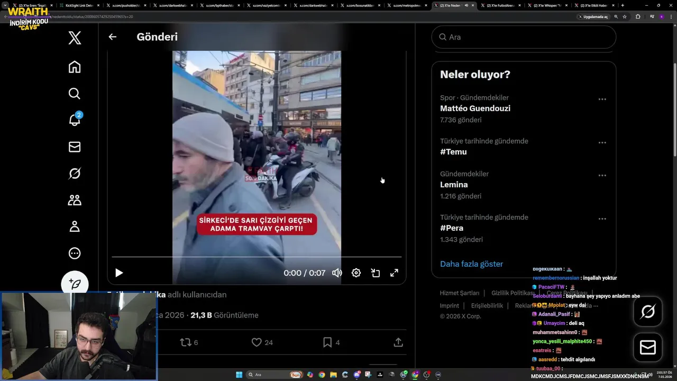Switch to x.com/bosunatiklan browser tab
677x381 pixels.
[360, 5]
